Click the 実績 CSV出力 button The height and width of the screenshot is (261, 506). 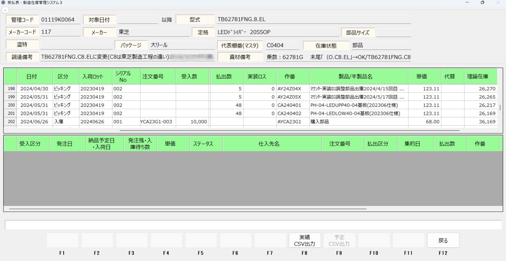coord(305,240)
